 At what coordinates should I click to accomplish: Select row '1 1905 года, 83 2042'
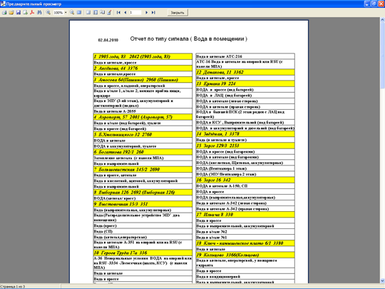pyautogui.click(x=143, y=56)
